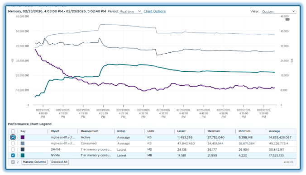Click the 4 items count text
This screenshot has height=175, width=306.
coord(289,162)
